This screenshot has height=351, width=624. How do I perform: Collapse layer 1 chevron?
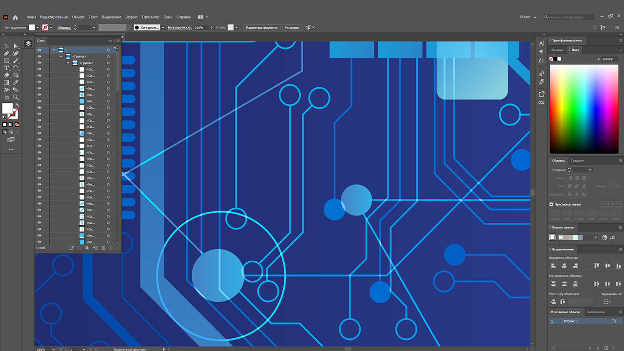click(x=54, y=50)
